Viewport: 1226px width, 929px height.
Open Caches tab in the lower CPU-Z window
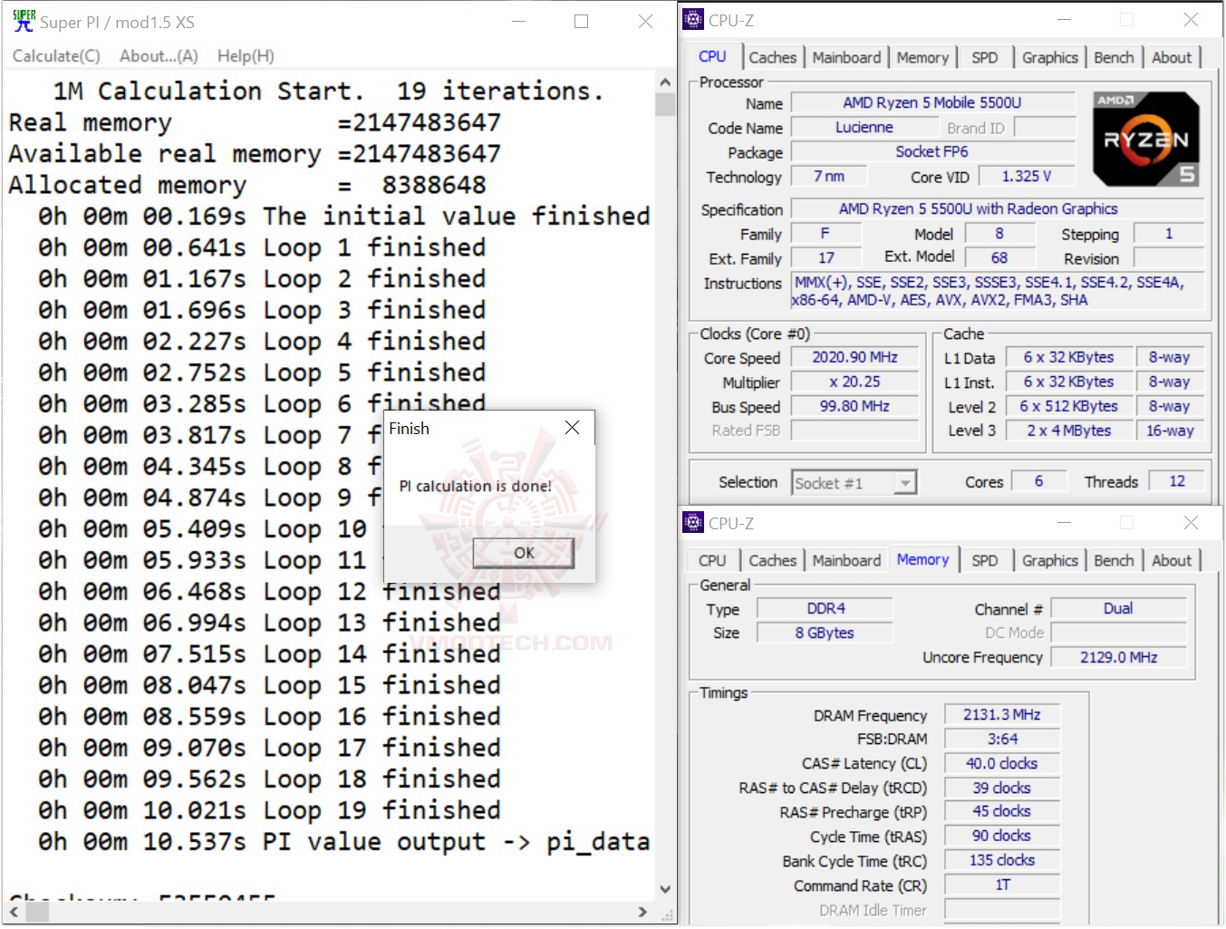(x=773, y=560)
